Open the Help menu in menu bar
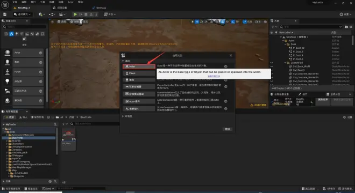Viewport: 355px width, 193px height. (80, 2)
